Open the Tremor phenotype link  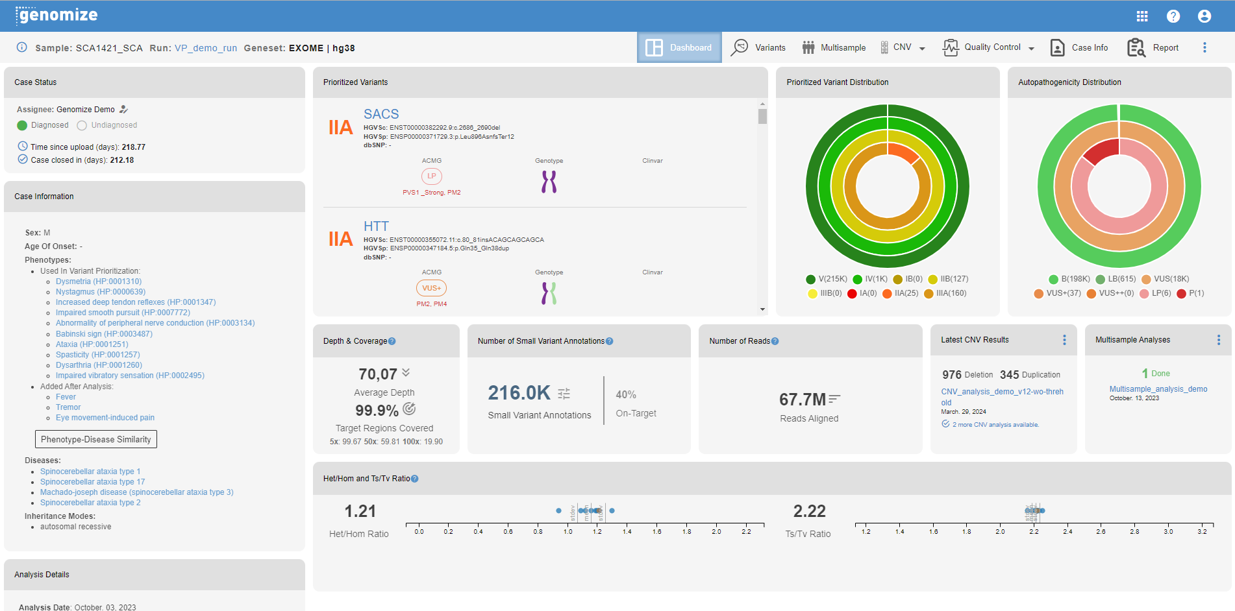[68, 407]
